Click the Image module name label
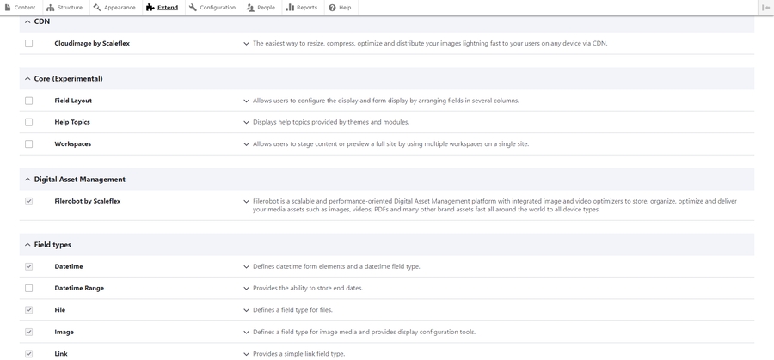Viewport: 774px width, 360px height. point(64,332)
